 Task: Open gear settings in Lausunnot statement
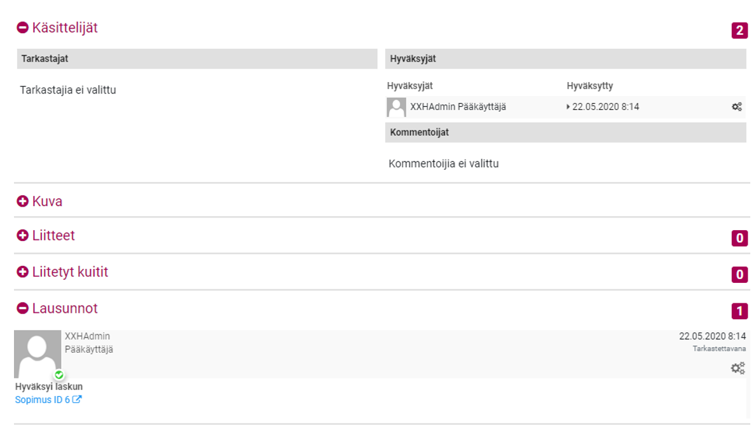coord(738,368)
